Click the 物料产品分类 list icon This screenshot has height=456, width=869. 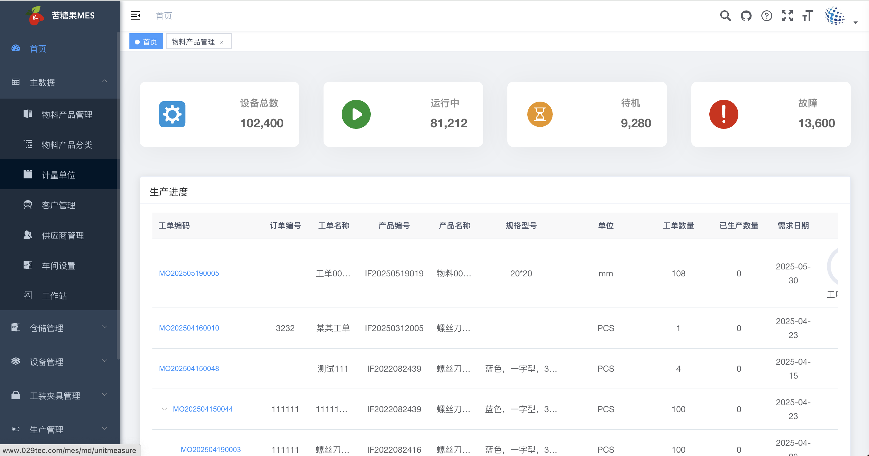(28, 144)
